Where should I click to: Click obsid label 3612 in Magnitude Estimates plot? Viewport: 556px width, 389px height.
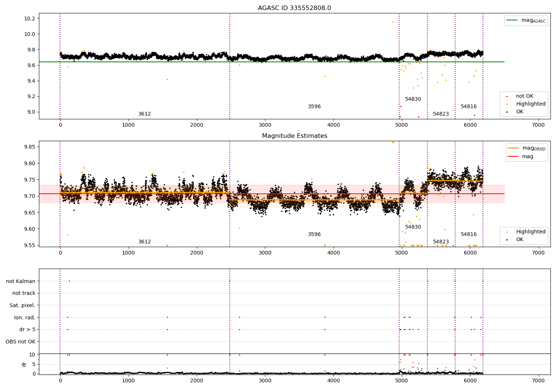point(145,242)
